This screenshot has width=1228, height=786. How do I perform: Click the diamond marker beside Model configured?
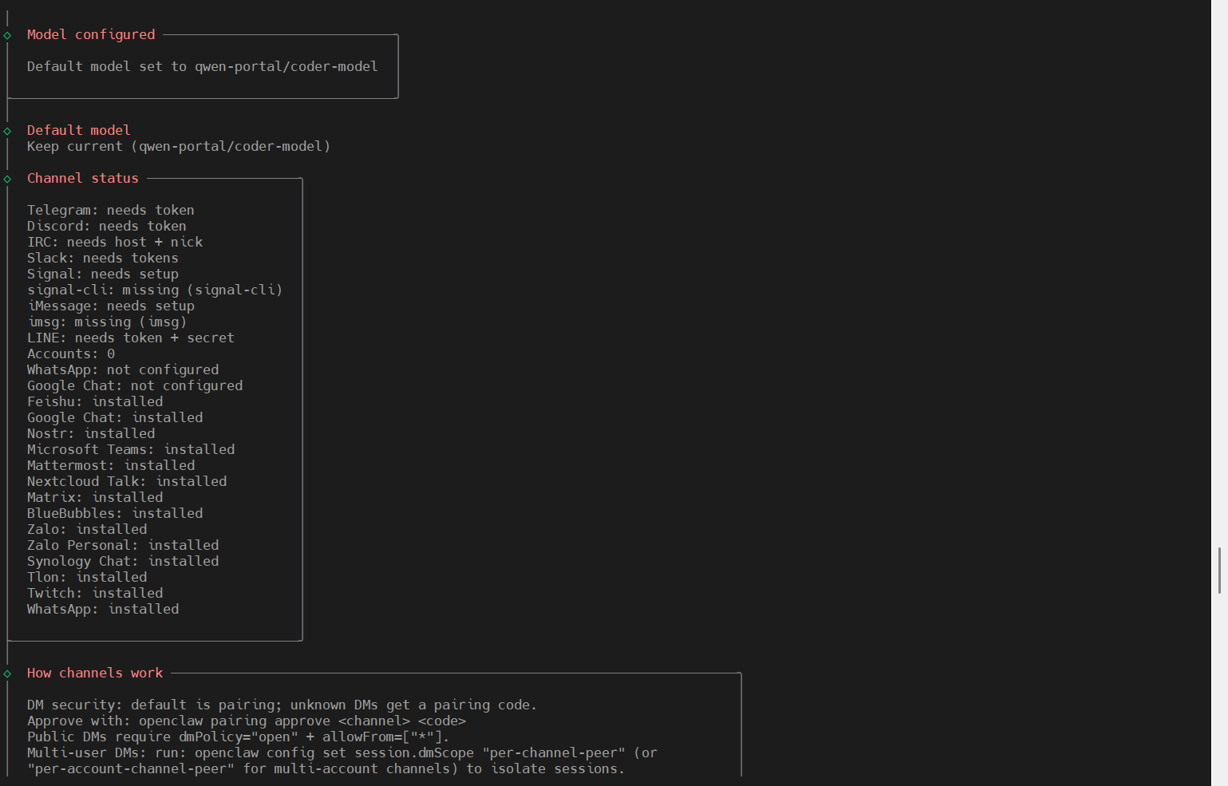[x=7, y=35]
